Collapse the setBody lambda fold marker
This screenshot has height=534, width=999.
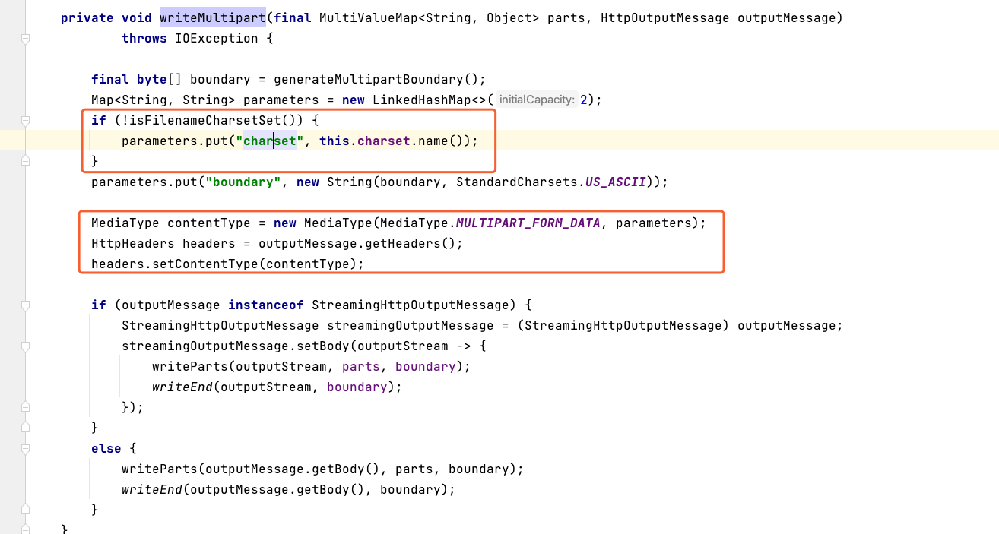25,346
